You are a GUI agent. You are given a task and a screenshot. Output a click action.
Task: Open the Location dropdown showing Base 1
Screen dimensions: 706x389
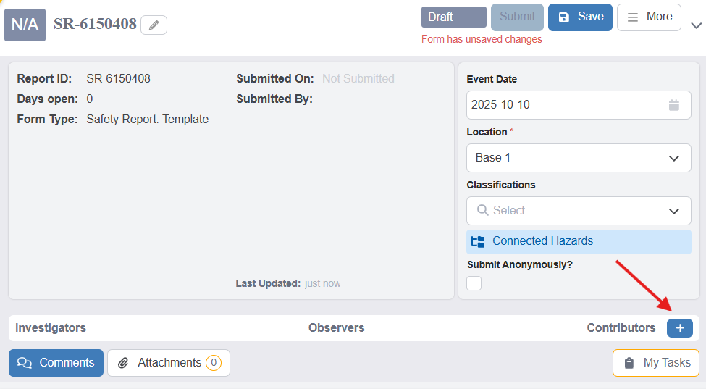pyautogui.click(x=578, y=158)
